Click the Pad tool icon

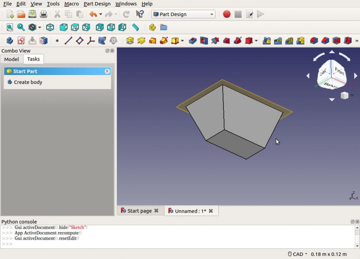(x=130, y=41)
